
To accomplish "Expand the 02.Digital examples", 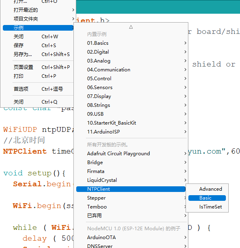I will pos(131,52).
